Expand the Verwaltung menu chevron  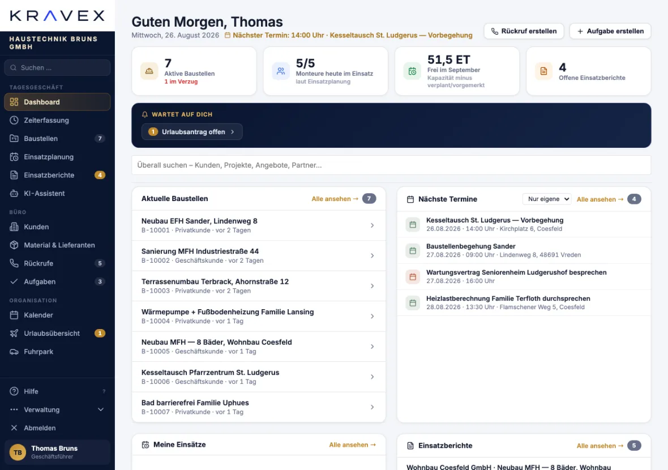pyautogui.click(x=101, y=409)
